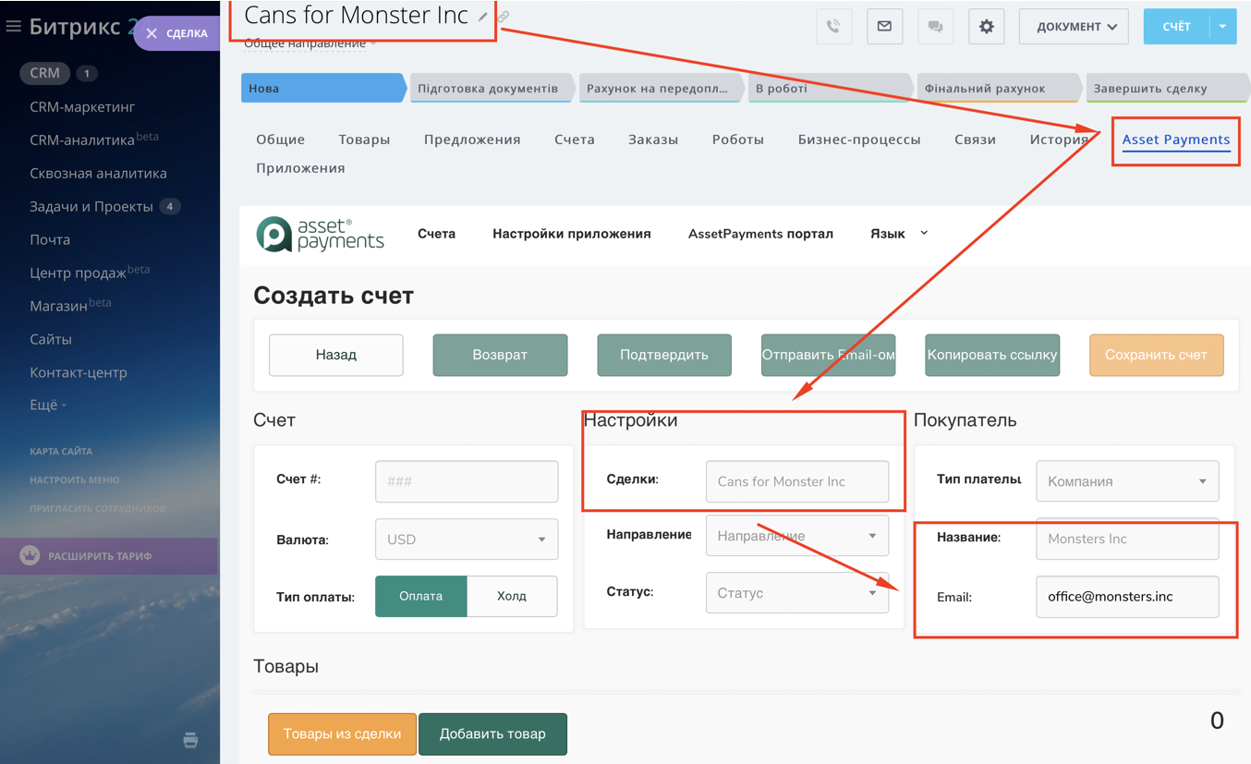Click the Возврат button

[x=500, y=355]
